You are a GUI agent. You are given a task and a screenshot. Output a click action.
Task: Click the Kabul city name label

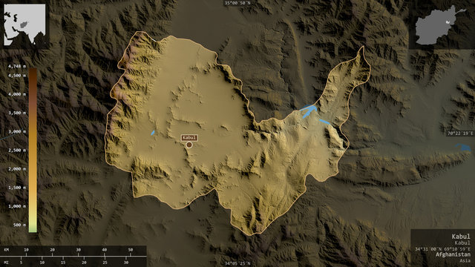click(x=190, y=138)
